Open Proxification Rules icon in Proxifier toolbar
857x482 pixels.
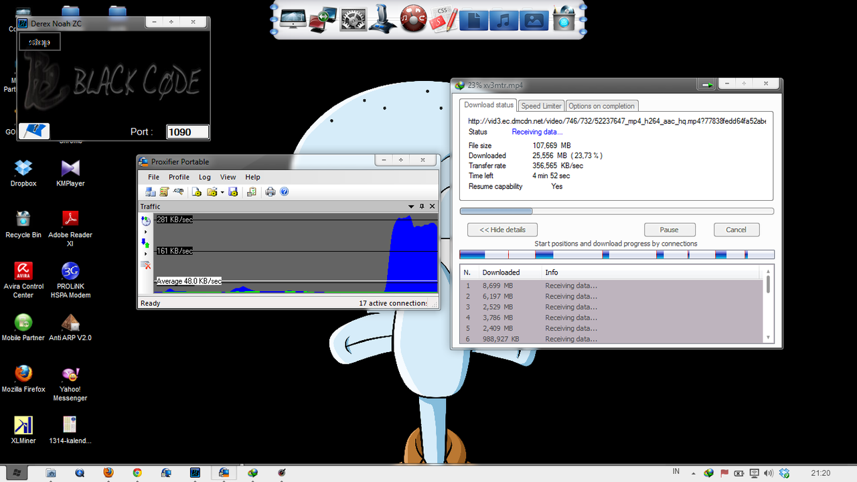(x=165, y=192)
